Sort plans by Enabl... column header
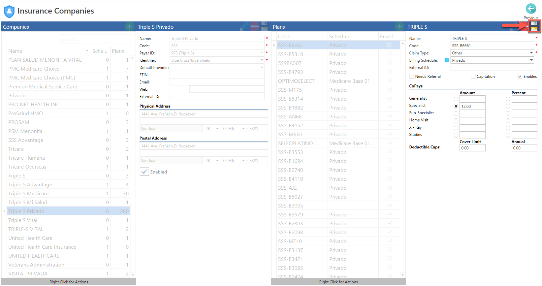This screenshot has height=286, width=542. tap(389, 36)
